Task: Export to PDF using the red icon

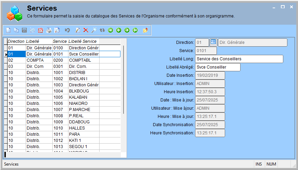Action: click(x=41, y=30)
